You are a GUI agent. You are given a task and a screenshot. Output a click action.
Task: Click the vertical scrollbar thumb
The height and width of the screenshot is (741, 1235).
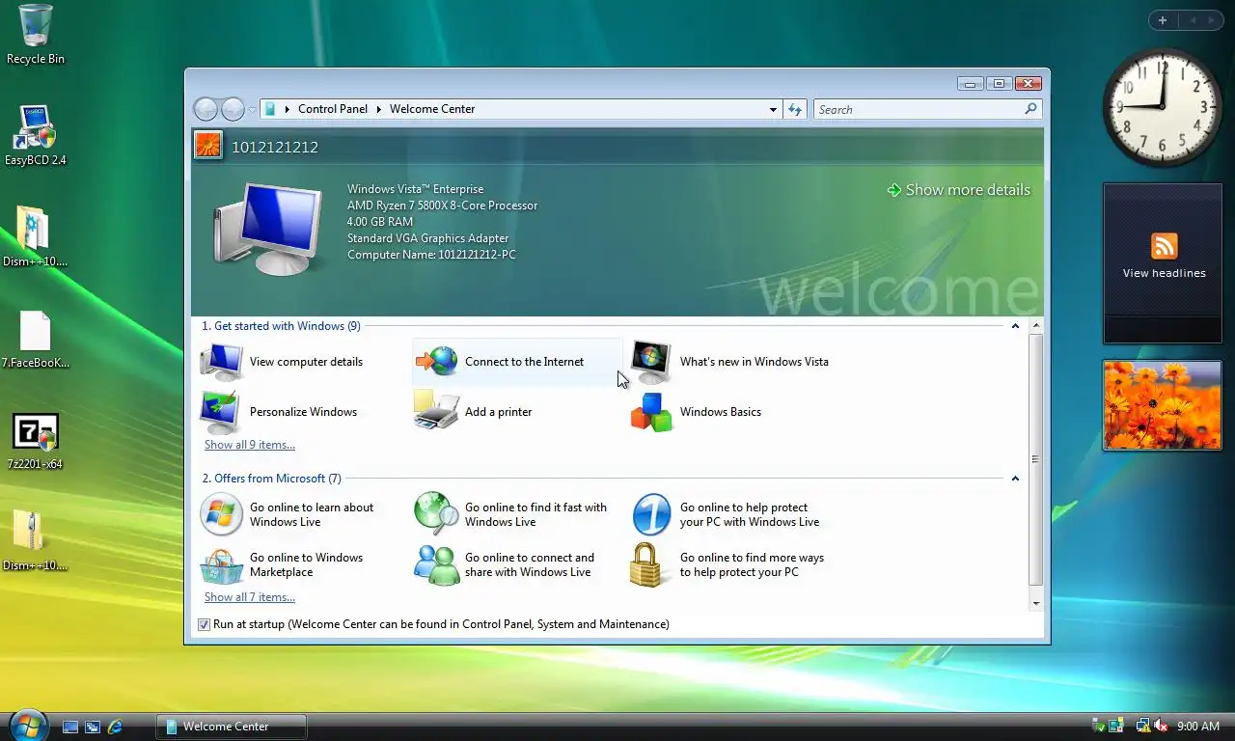tap(1036, 459)
